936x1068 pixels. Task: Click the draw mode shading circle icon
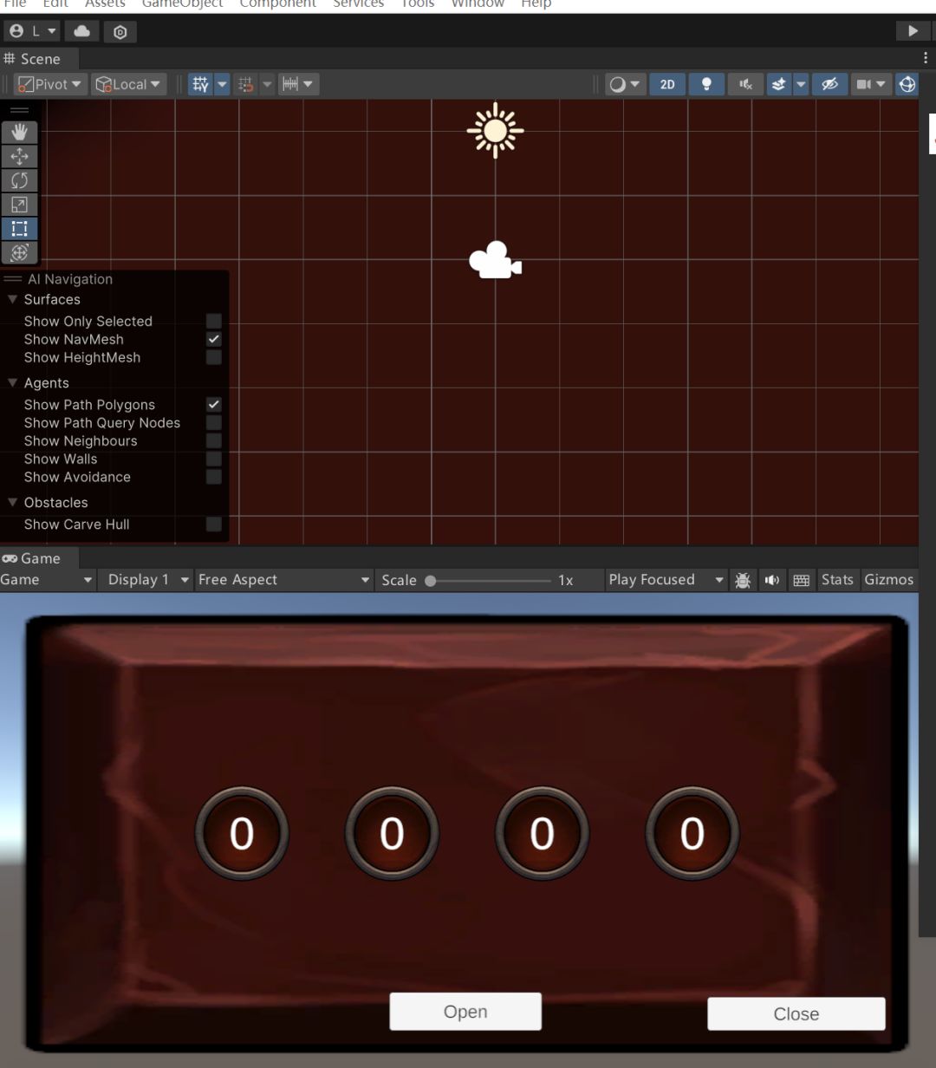[x=617, y=84]
